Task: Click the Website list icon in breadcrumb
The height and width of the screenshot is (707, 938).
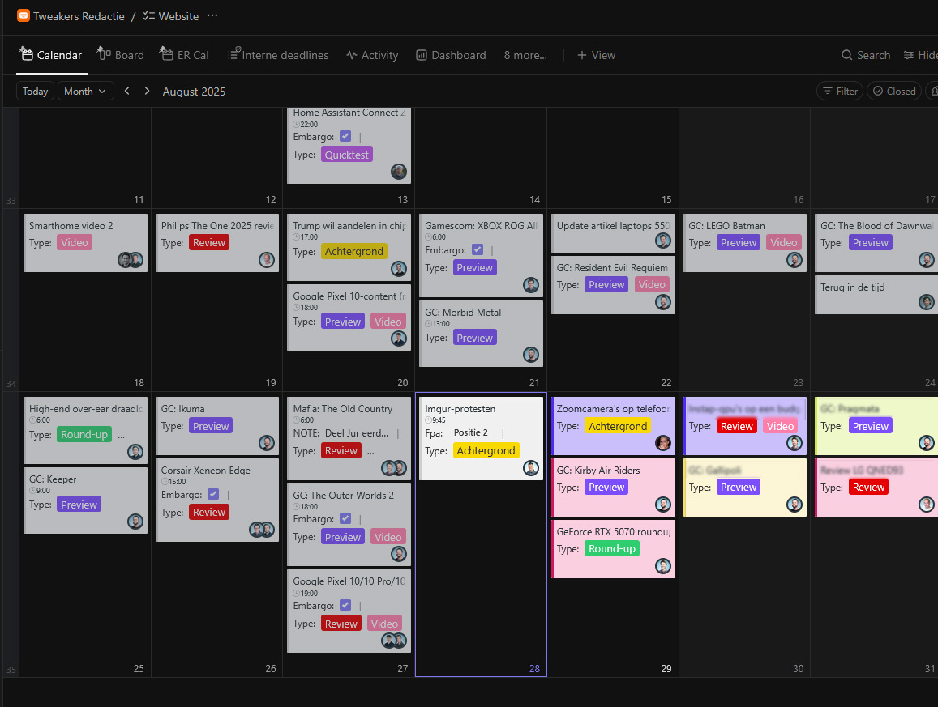Action: point(149,16)
